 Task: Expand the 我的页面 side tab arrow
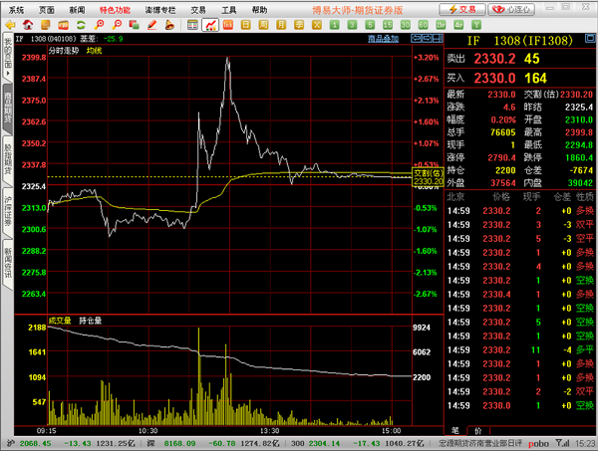pyautogui.click(x=8, y=73)
